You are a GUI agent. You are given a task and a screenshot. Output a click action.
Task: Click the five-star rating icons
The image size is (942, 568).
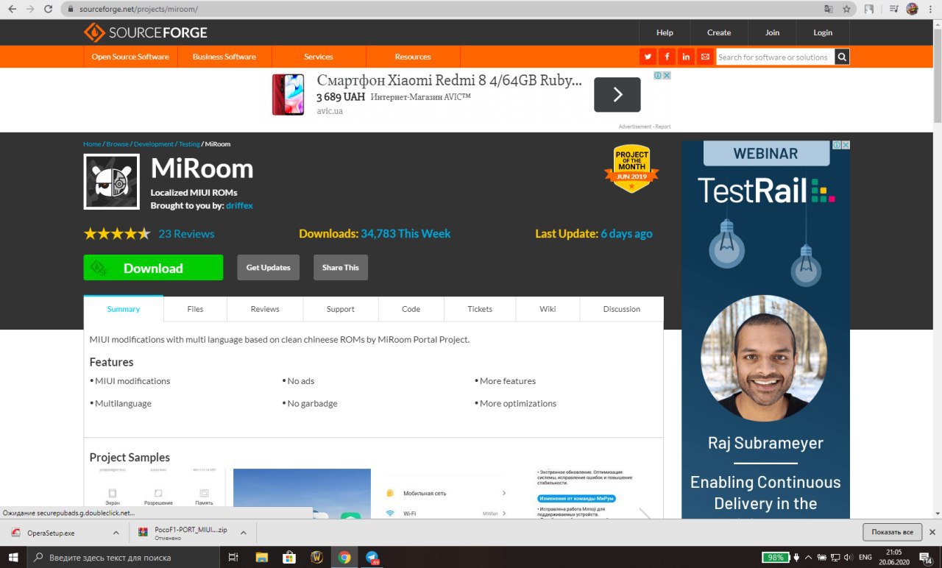117,234
